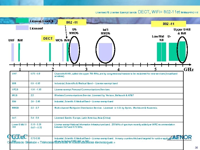200x150 pixels.
Task: Select 'License exempt Personal Communications Services' text
Action: pos(82,89)
